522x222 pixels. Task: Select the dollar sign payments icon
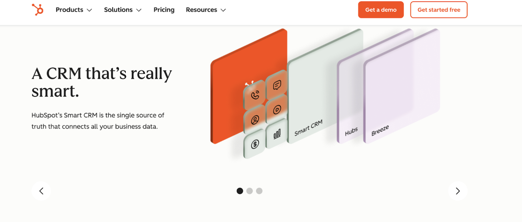pos(254,144)
